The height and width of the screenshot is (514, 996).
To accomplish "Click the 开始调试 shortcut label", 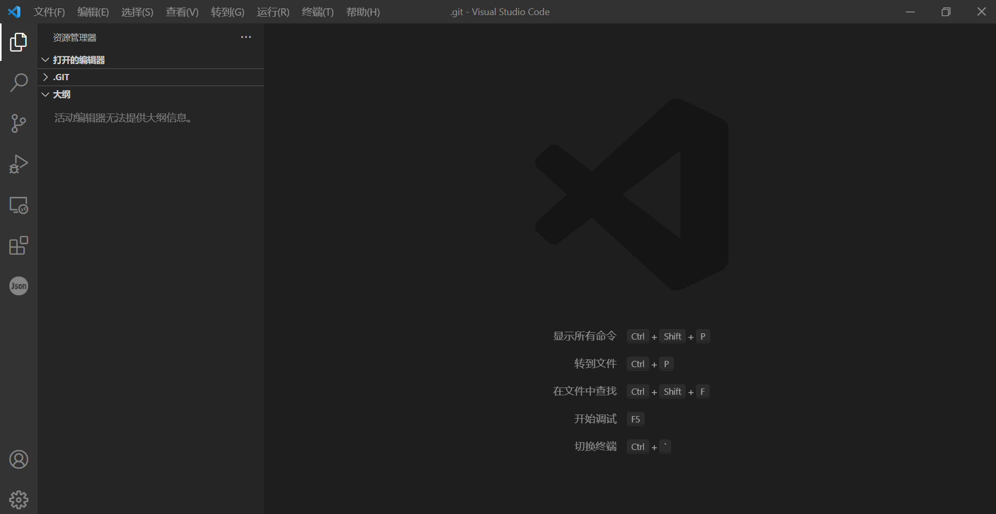I will coord(595,419).
